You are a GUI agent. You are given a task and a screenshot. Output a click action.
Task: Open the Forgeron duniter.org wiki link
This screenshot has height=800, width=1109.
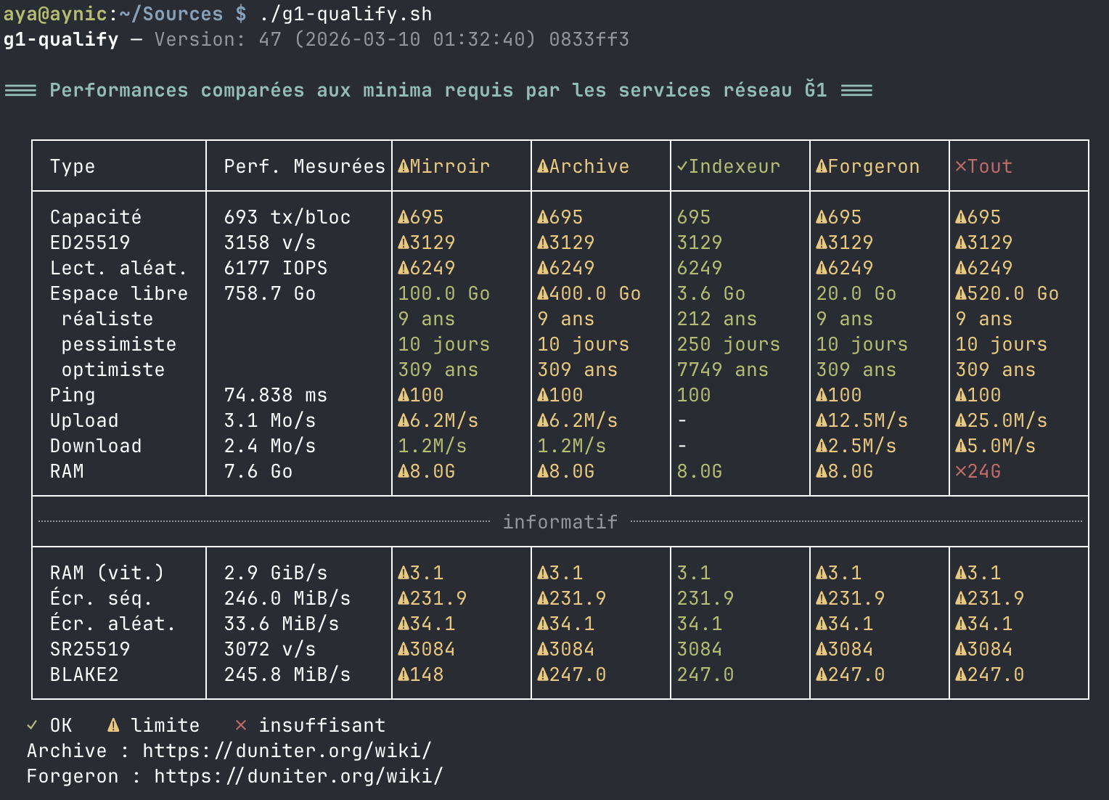(x=298, y=776)
